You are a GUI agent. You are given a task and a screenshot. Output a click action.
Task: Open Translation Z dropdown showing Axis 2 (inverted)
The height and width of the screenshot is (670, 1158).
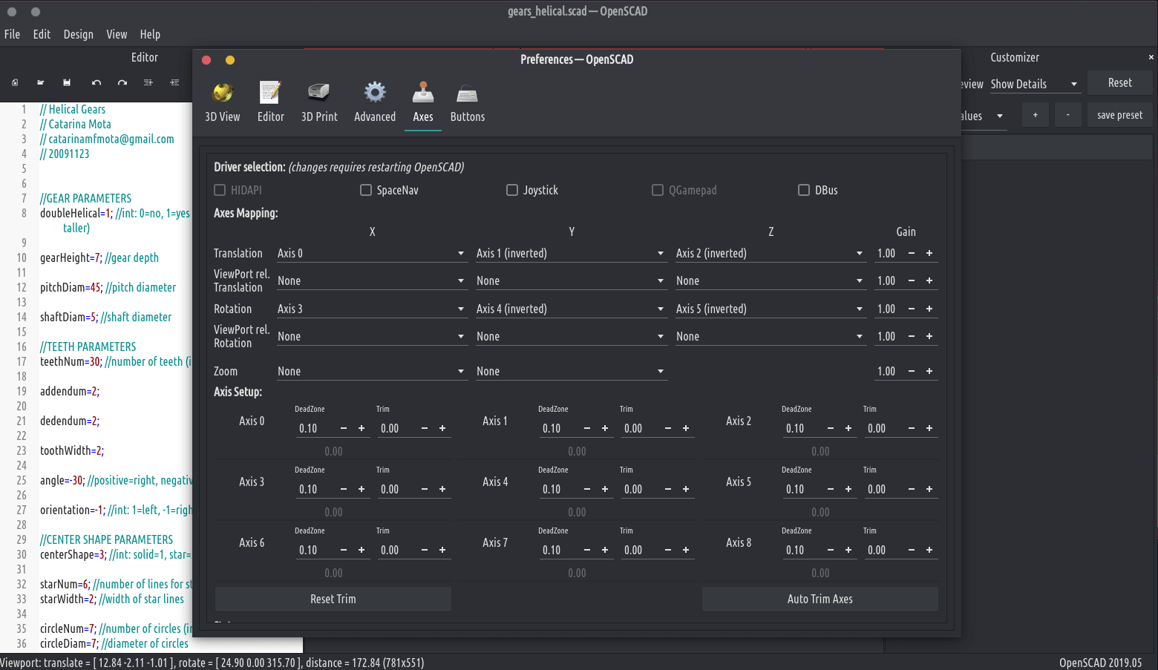(771, 254)
